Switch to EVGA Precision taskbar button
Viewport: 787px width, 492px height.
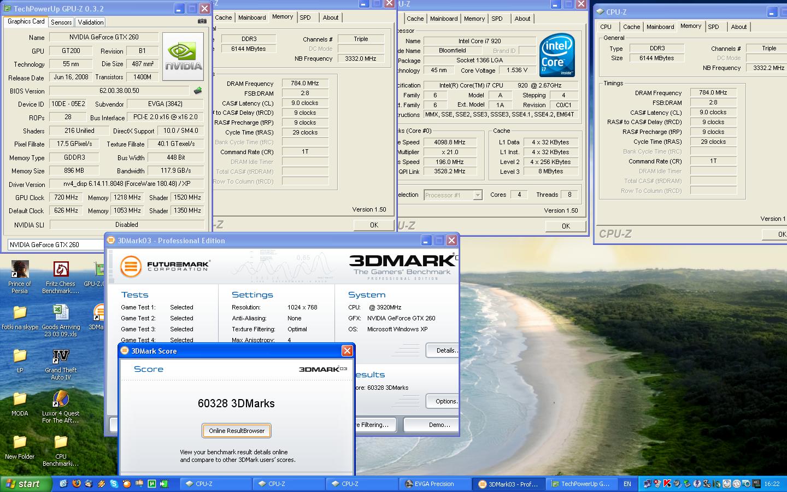click(435, 484)
